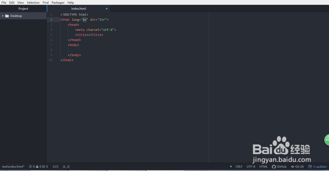Change the UTF-8 file encoding
This screenshot has height=171, width=329.
(x=251, y=167)
